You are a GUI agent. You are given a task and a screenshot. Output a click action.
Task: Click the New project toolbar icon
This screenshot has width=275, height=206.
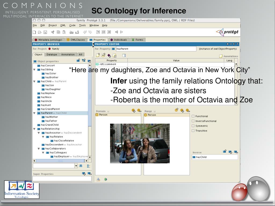coord(34,32)
